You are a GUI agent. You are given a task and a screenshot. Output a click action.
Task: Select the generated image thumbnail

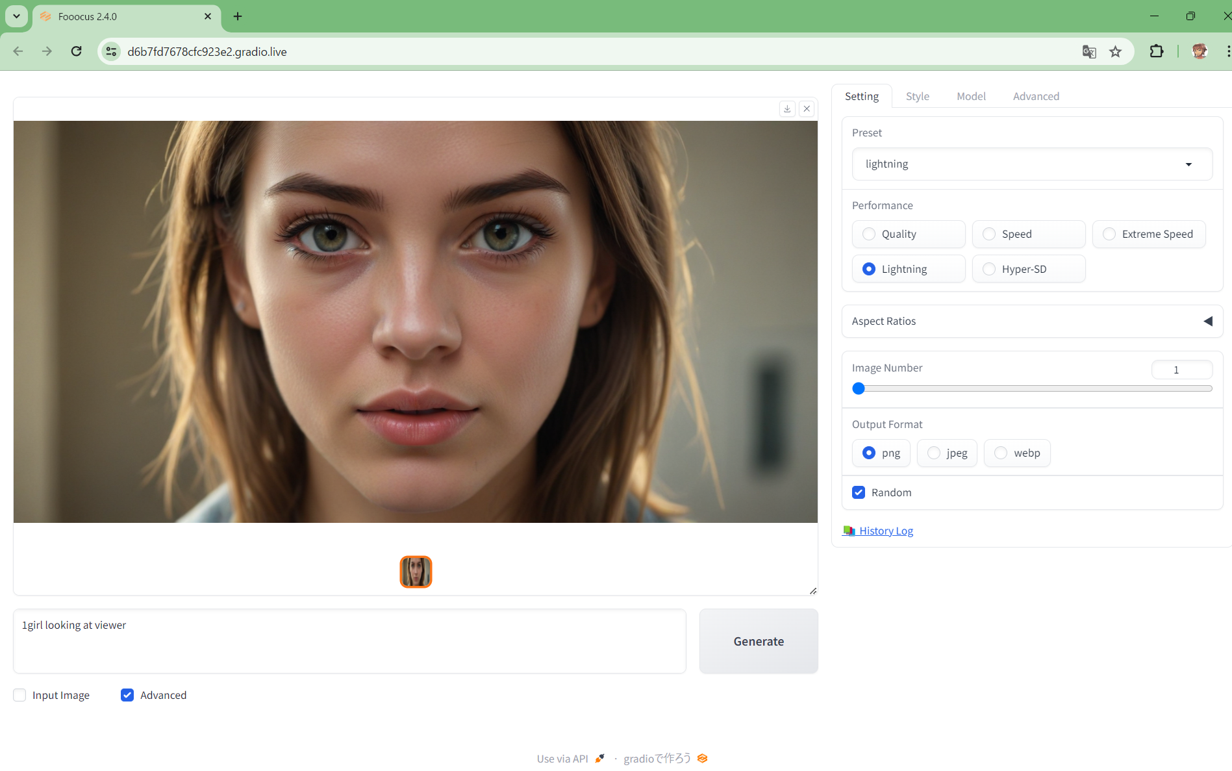416,572
